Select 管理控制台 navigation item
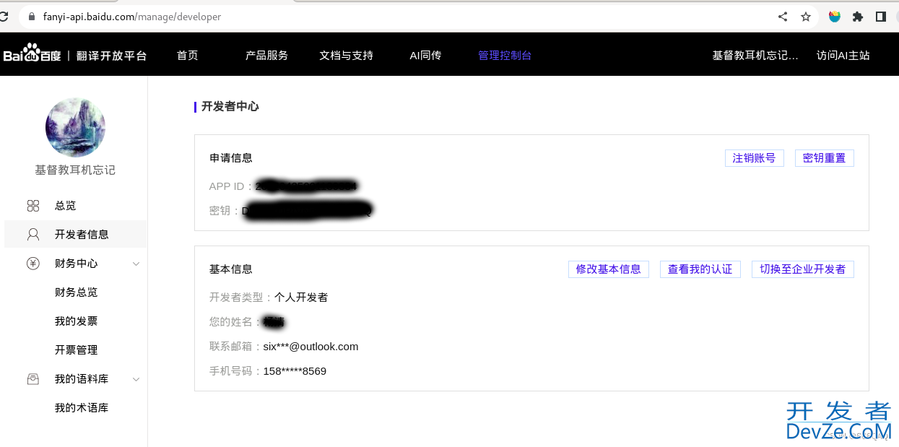The width and height of the screenshot is (899, 447). pos(505,56)
